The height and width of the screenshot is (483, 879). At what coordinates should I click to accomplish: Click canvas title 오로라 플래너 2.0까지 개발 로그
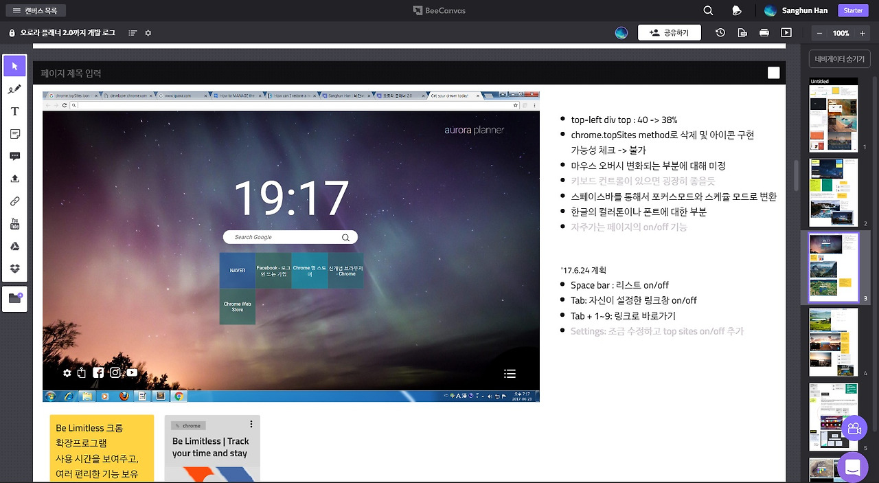(68, 32)
